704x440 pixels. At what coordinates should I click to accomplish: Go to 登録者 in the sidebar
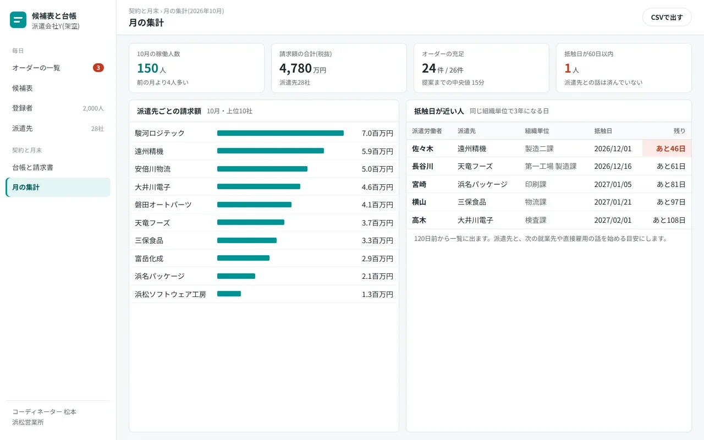click(58, 108)
